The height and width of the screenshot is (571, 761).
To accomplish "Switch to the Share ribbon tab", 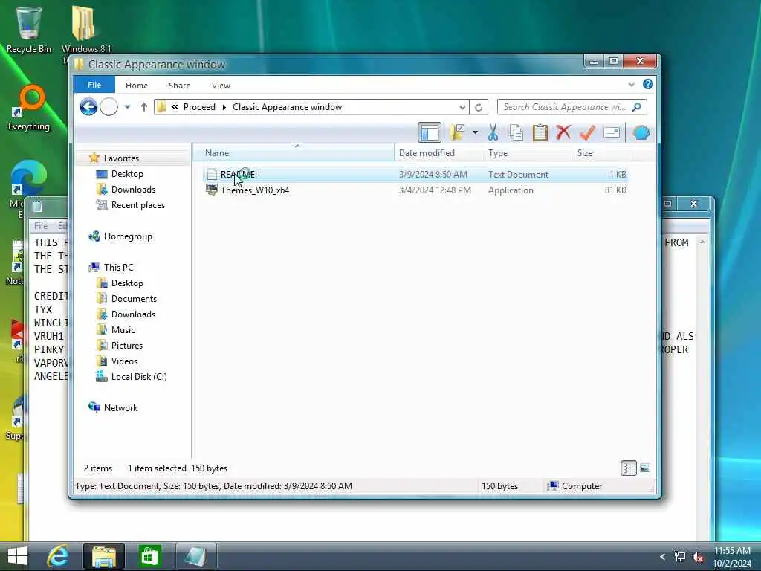I will click(179, 86).
